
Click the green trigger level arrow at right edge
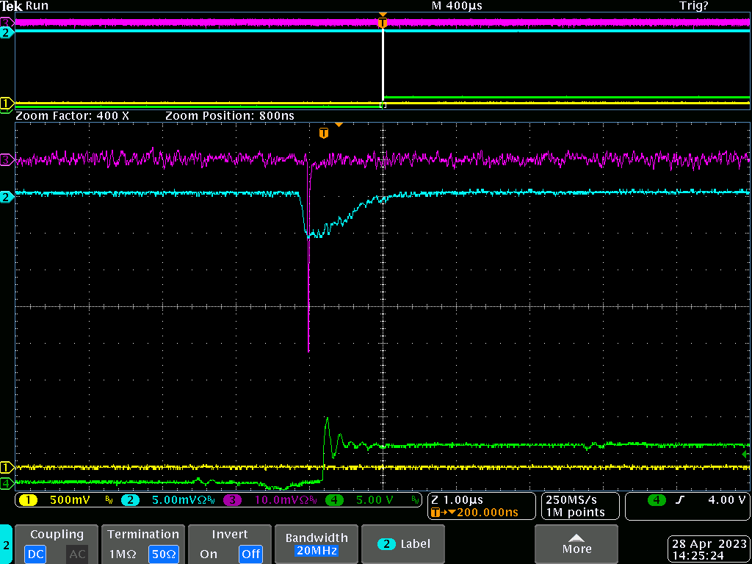click(745, 455)
